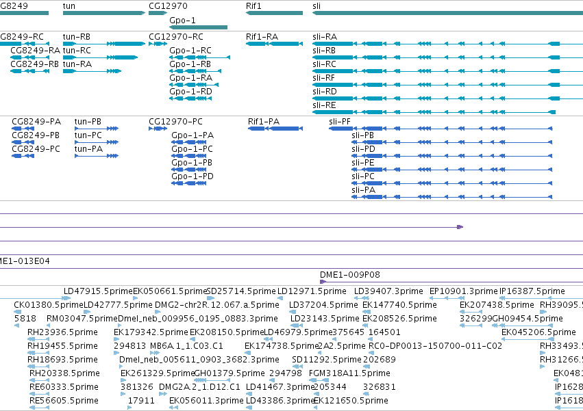Viewport: 583px width, 411px height.
Task: Select protein sli-PD
Action: pyautogui.click(x=451, y=156)
